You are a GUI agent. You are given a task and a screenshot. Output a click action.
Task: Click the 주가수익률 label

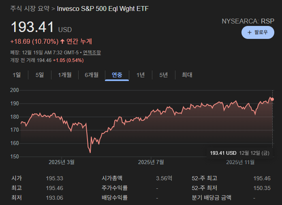click(115, 188)
